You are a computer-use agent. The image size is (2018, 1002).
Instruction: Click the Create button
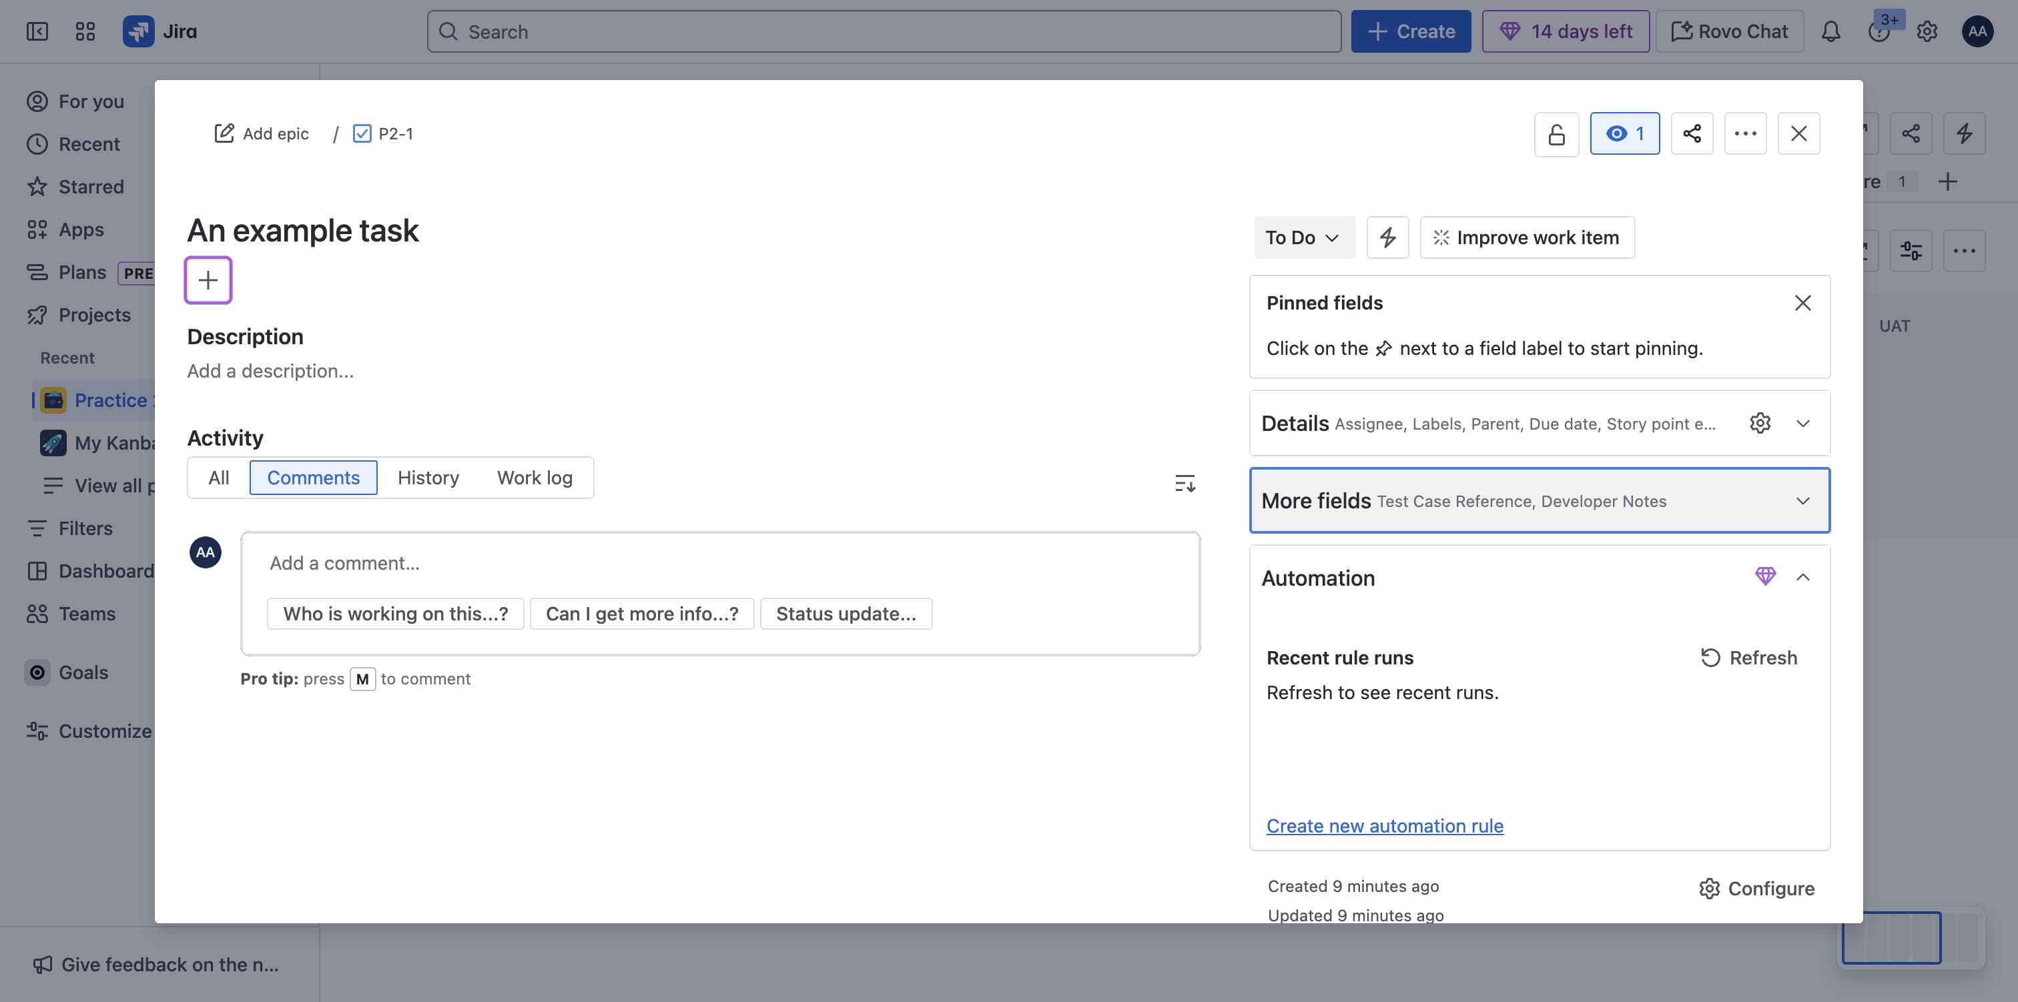pos(1410,31)
